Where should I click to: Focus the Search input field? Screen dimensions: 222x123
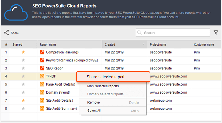tap(173, 33)
